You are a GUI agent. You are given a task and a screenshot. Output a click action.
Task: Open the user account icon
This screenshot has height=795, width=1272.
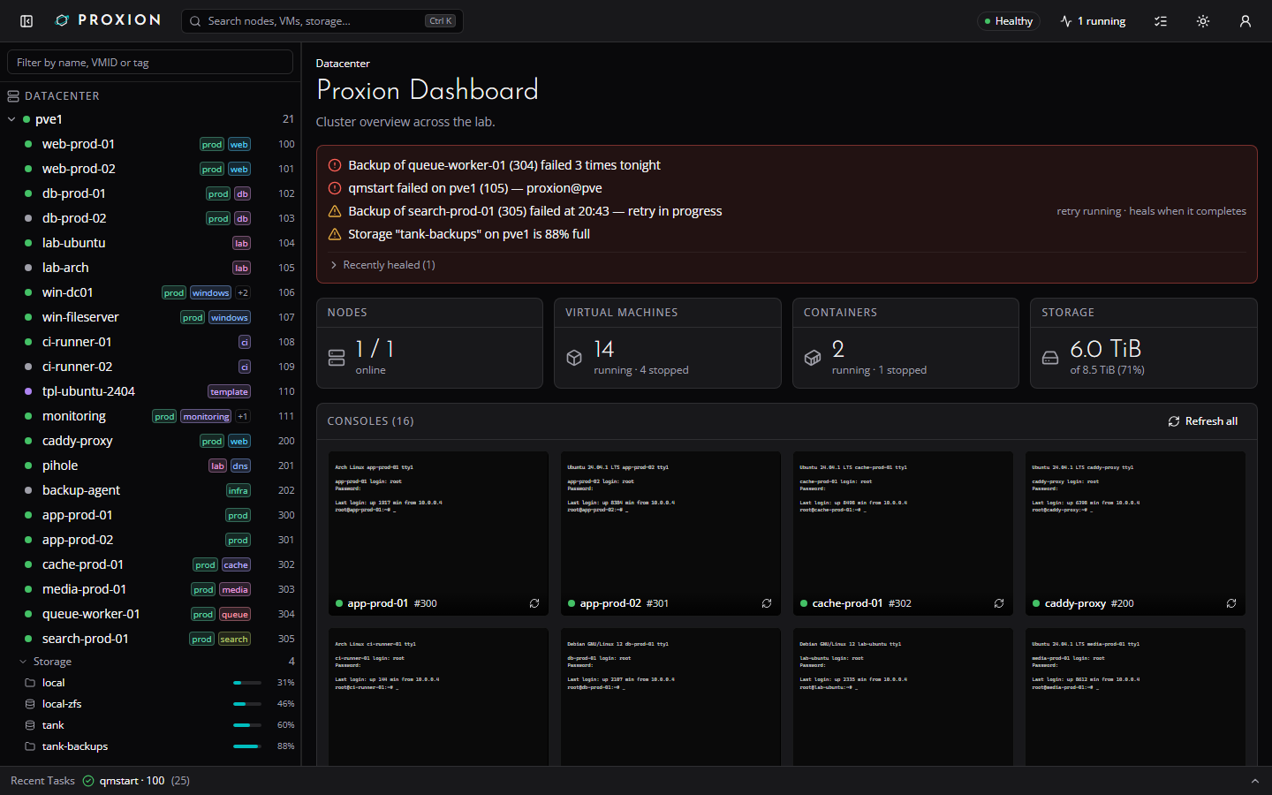[x=1245, y=21]
